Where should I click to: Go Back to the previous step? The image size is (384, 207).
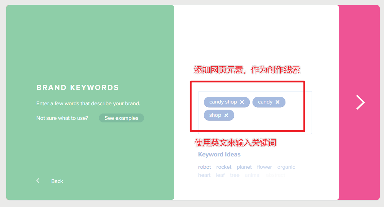point(57,181)
